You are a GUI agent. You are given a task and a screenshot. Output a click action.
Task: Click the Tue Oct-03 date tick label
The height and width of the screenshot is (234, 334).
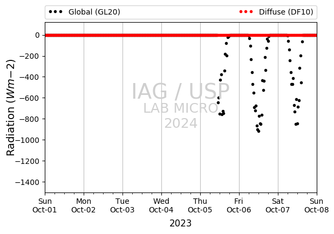[122, 205]
